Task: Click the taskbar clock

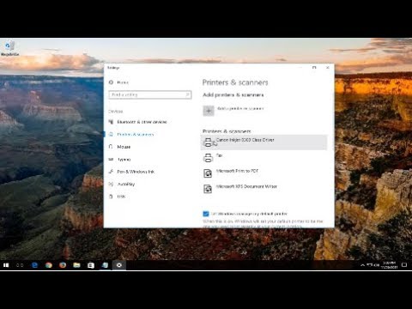Action: pos(389,265)
